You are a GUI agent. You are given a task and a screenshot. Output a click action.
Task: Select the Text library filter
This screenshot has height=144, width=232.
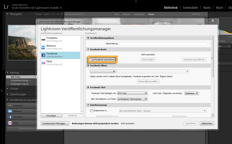click(x=116, y=14)
